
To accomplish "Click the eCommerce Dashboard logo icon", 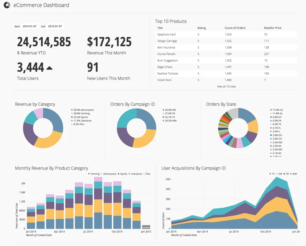I will (7, 5).
